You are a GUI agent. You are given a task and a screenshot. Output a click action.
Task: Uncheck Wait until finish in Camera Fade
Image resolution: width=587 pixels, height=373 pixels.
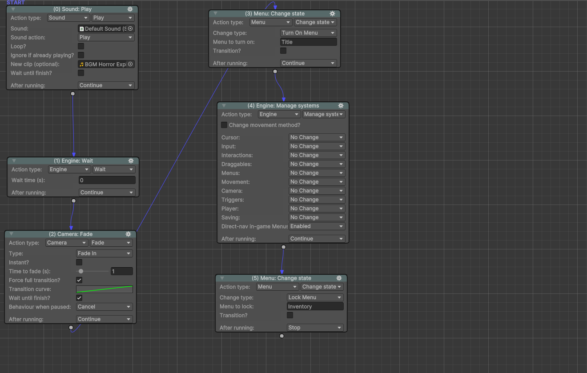79,298
